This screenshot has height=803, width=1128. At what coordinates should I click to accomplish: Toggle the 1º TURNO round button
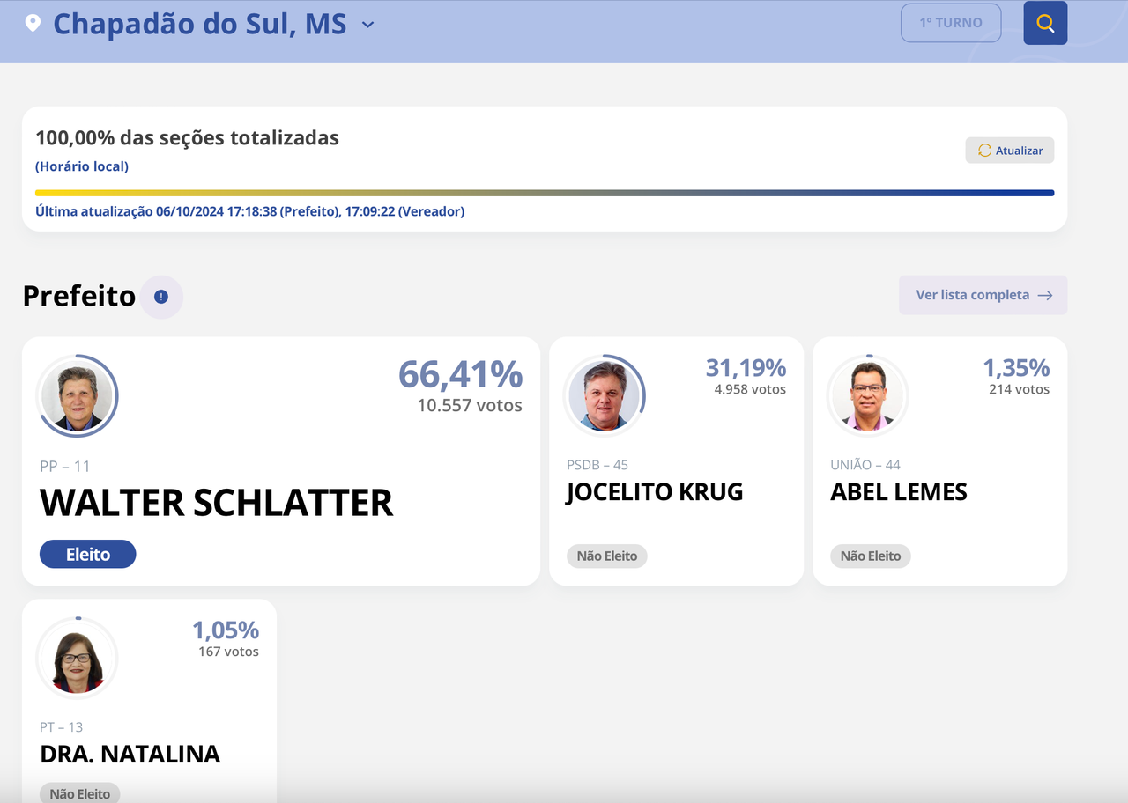951,23
